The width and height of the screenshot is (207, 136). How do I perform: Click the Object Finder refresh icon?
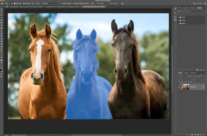[33, 4]
